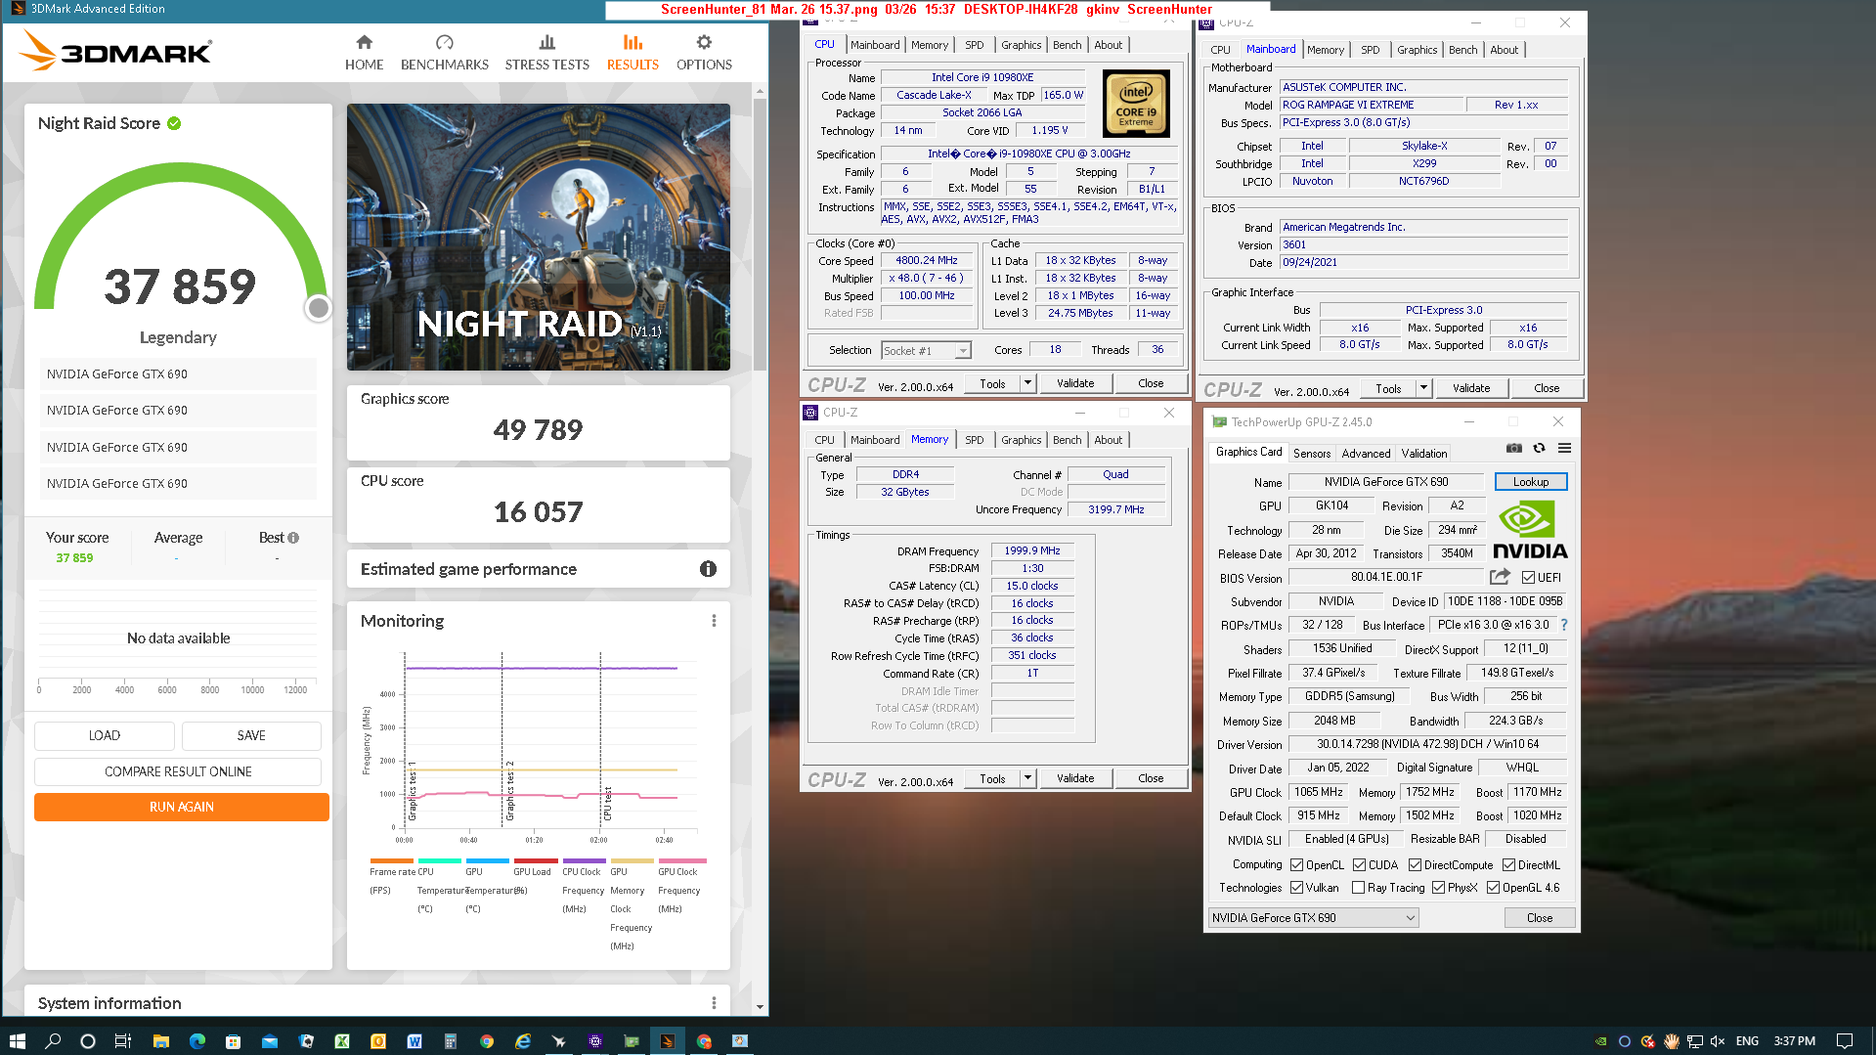Image resolution: width=1876 pixels, height=1055 pixels.
Task: Enable the Ray Tracing checkbox
Action: click(x=1358, y=888)
